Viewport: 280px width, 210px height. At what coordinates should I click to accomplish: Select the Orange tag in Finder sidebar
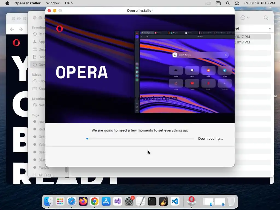coord(39,137)
